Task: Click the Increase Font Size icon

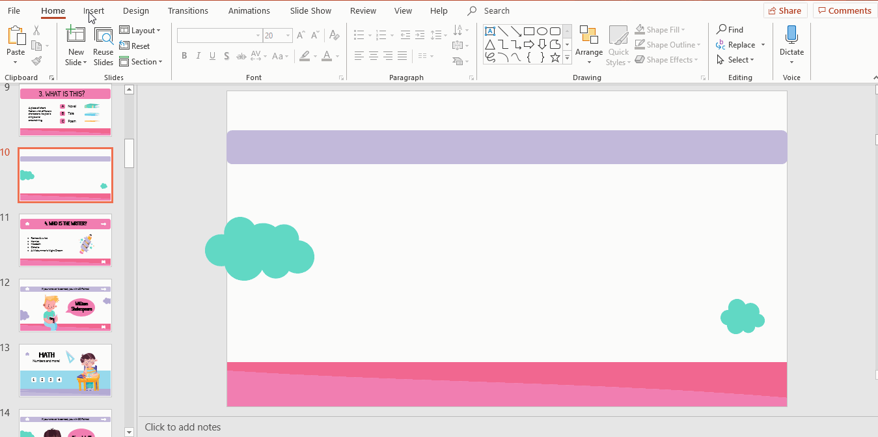Action: (300, 35)
